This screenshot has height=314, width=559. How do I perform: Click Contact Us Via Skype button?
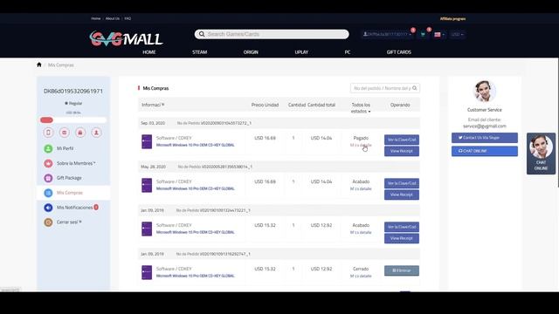[485, 138]
